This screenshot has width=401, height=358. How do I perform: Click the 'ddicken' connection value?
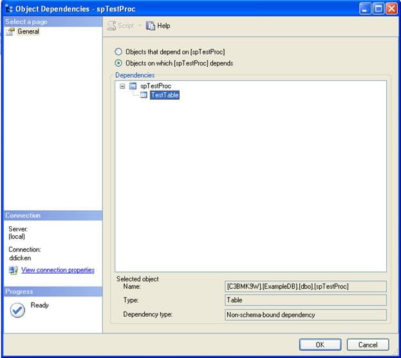pos(20,258)
